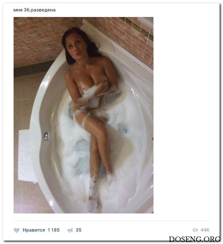Screen dimensions: 223x244
Task: Click the megaphone share icon
Action: tap(70, 230)
